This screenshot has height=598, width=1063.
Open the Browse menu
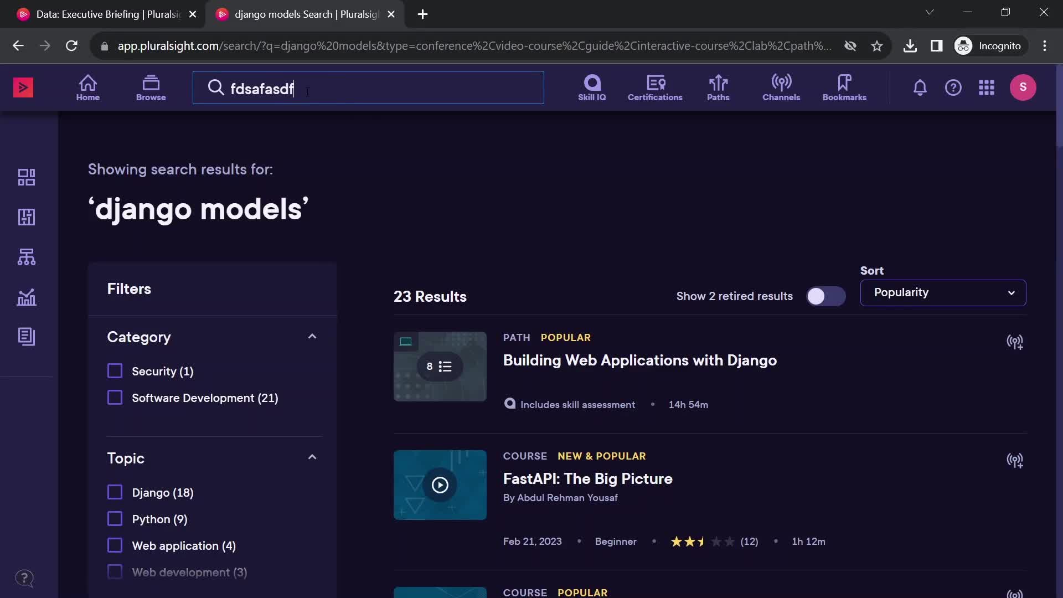coord(151,87)
